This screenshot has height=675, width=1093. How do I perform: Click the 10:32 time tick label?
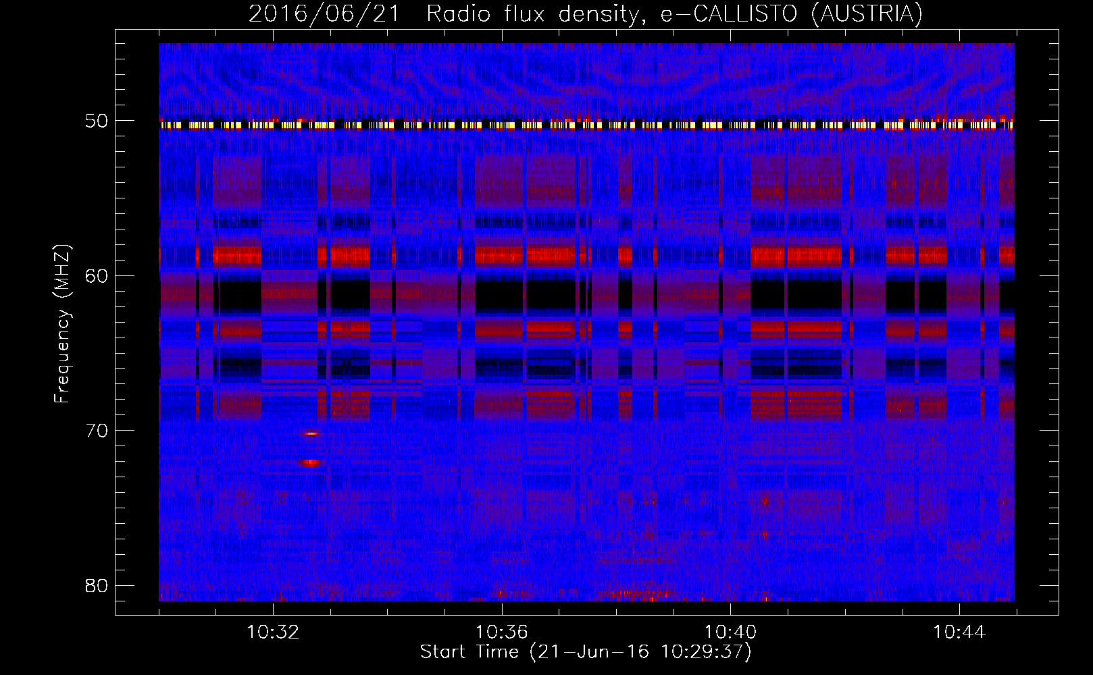[273, 632]
